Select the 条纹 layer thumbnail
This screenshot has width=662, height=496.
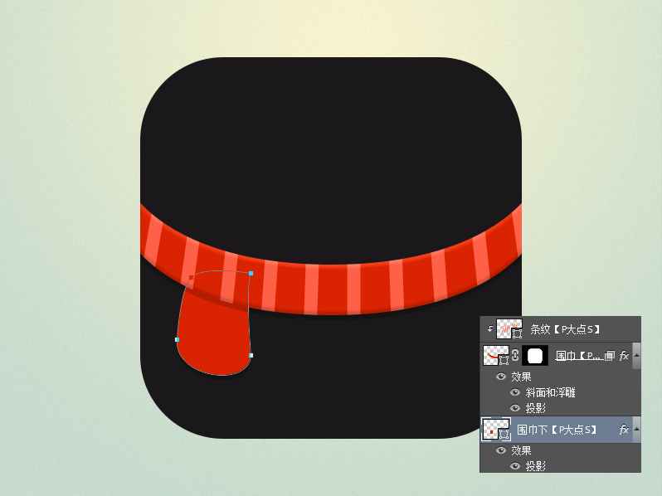point(509,328)
